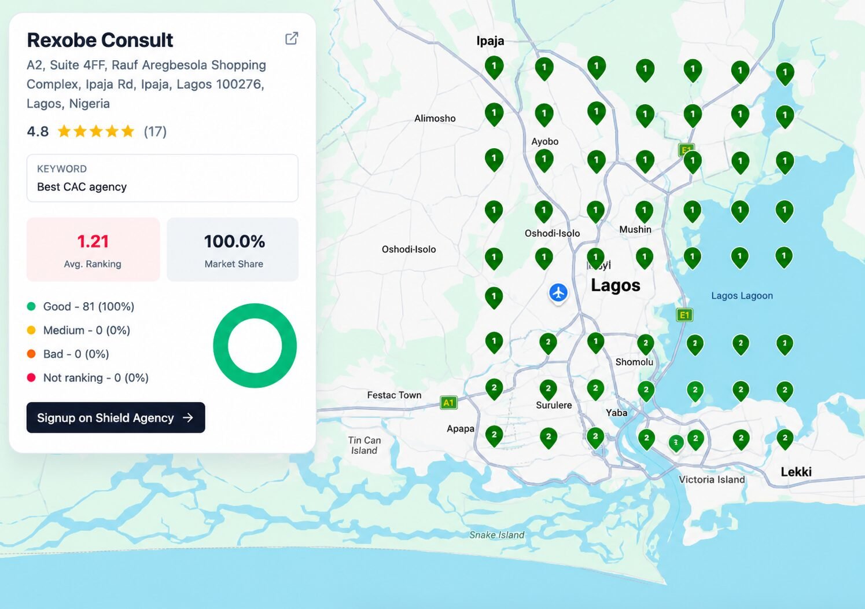The image size is (865, 609).
Task: Select the rank 1 pin above Mushin label
Action: 645,211
